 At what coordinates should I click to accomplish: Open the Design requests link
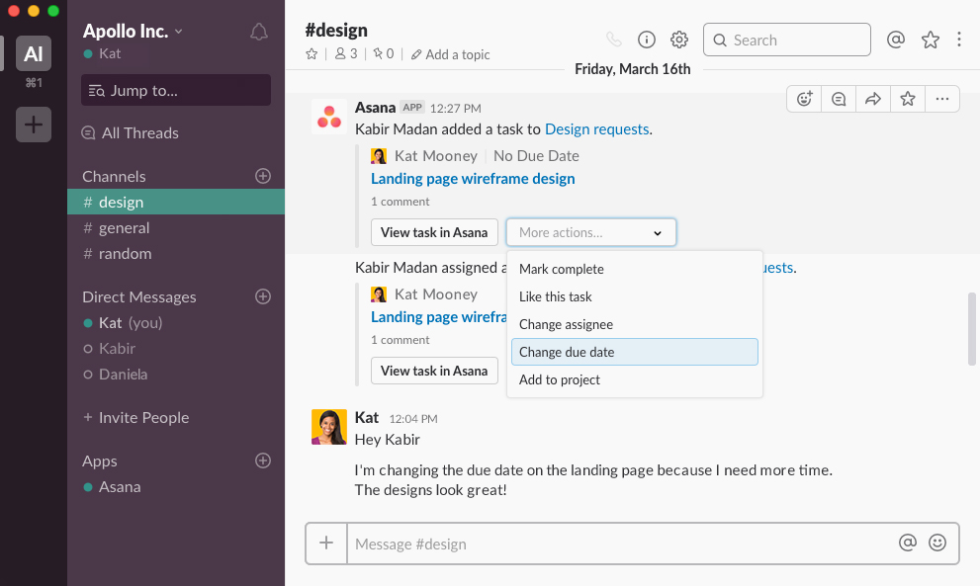(x=596, y=128)
